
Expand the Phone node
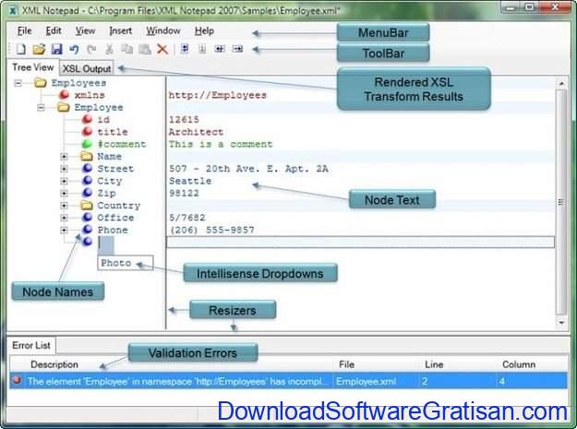pyautogui.click(x=64, y=230)
